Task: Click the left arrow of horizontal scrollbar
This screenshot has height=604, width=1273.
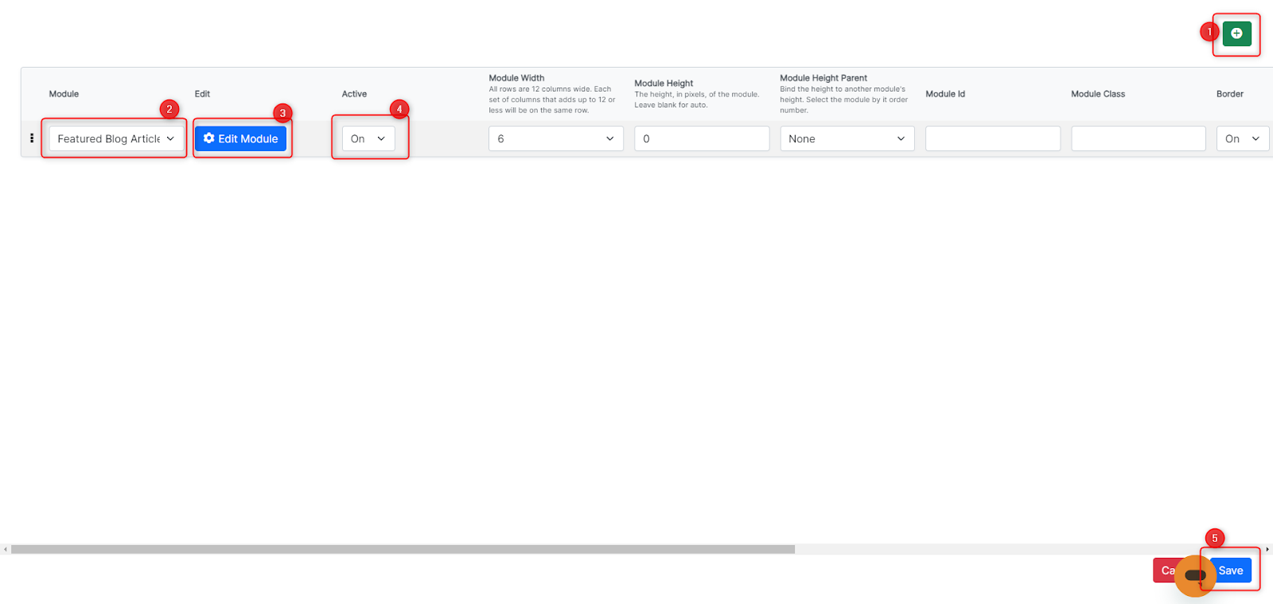Action: pos(5,549)
